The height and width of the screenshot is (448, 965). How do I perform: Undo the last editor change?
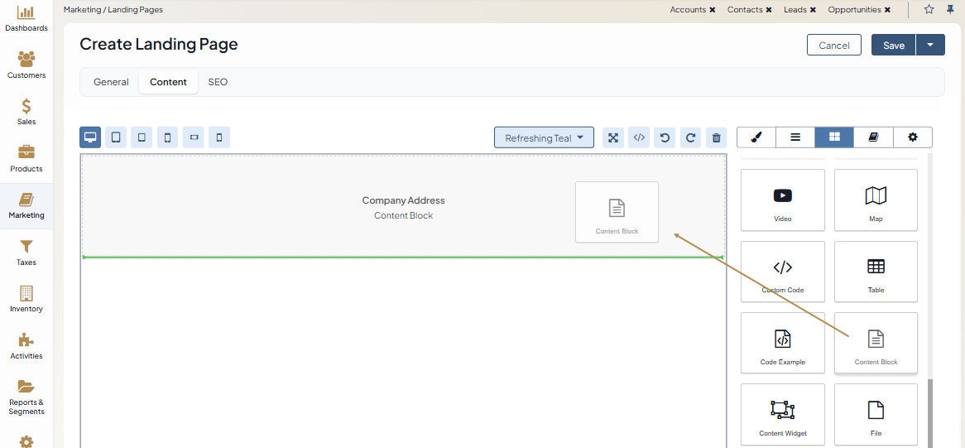click(x=665, y=138)
